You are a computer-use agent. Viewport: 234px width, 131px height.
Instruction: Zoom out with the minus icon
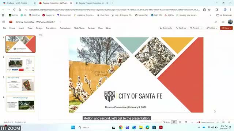[192, 122]
